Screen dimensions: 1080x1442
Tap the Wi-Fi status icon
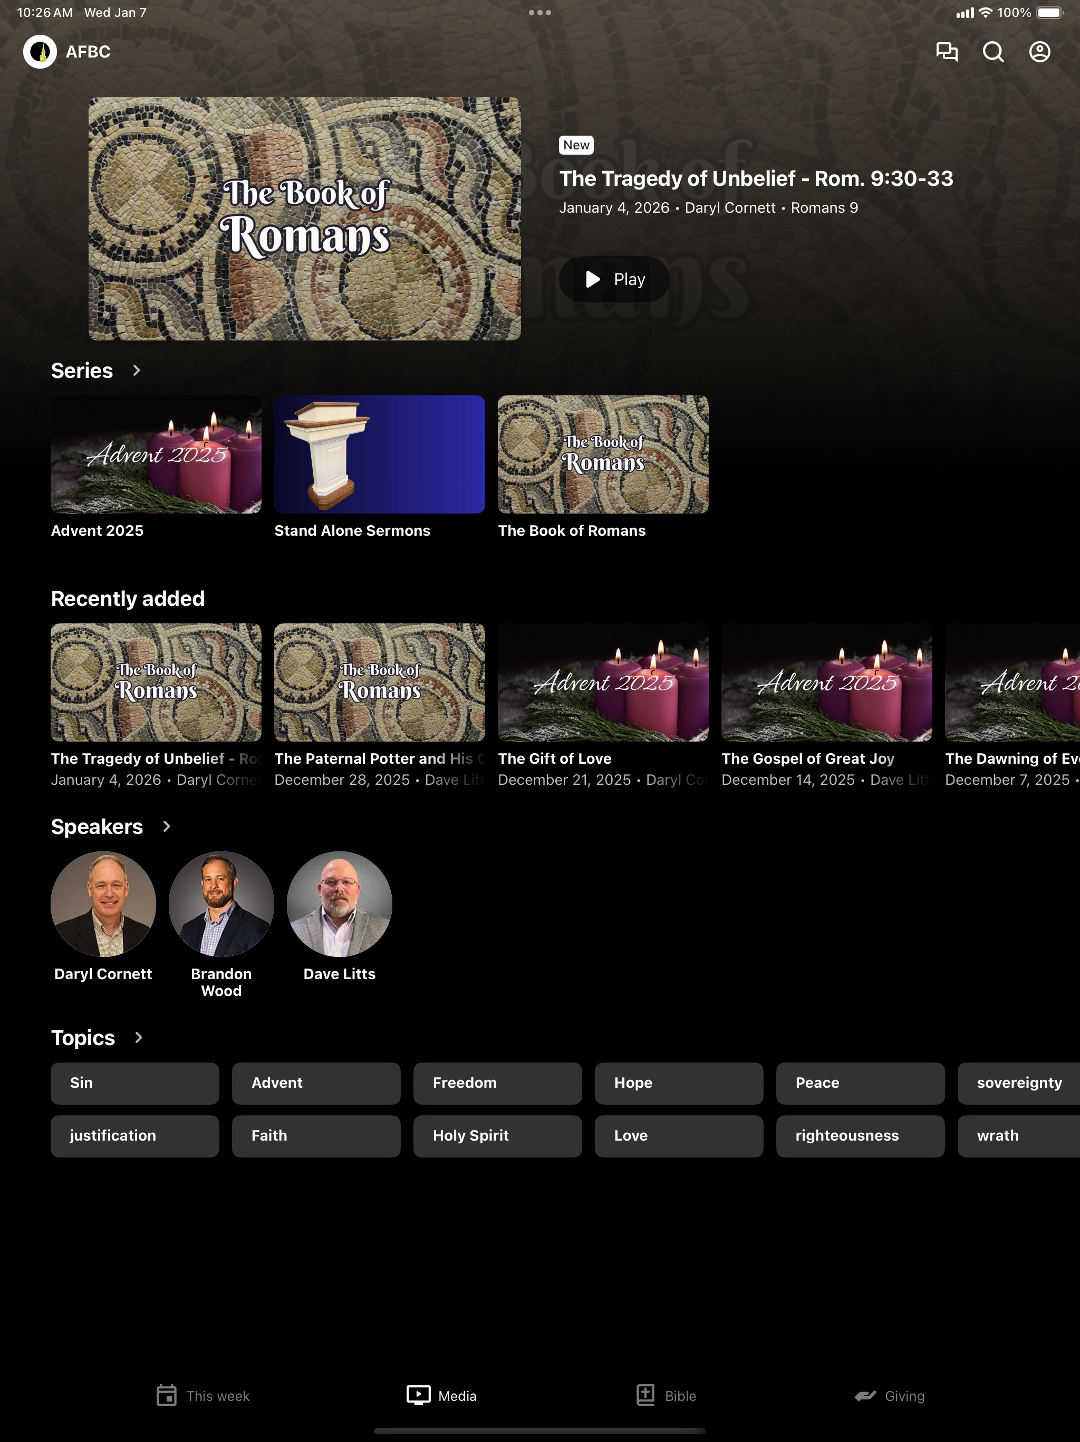(986, 12)
